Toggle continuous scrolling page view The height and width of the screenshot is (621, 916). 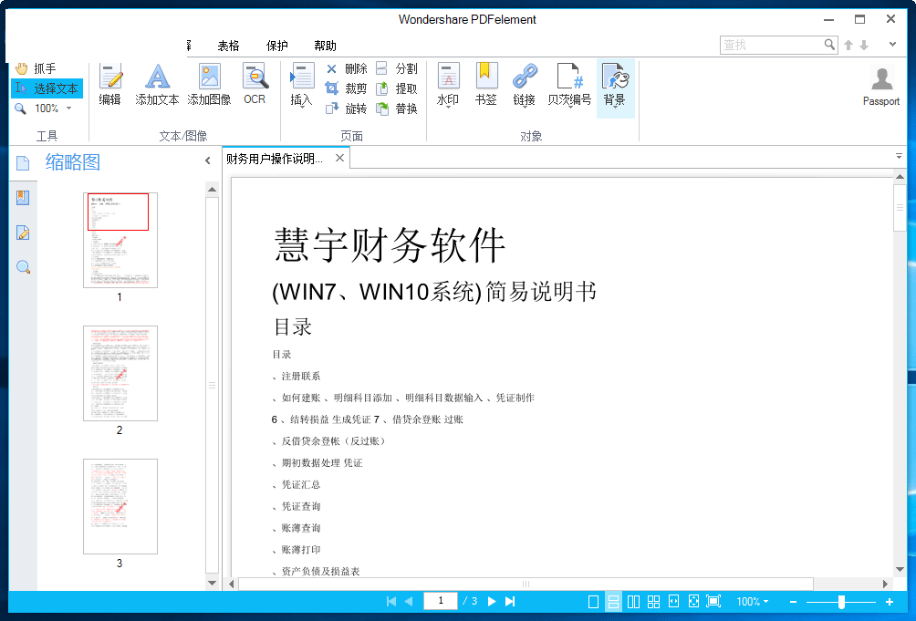click(613, 601)
